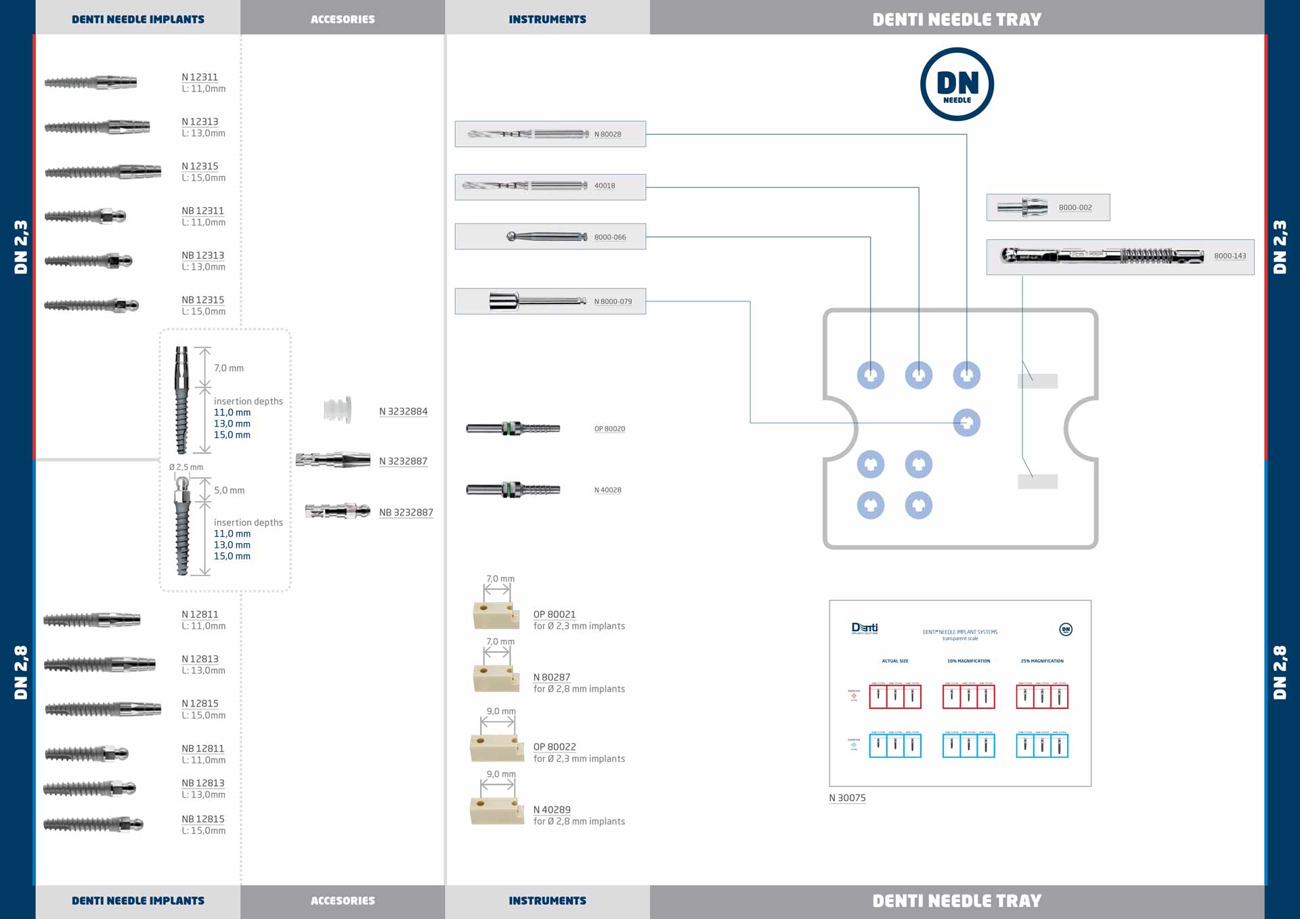1300x919 pixels.
Task: Select the N 12815 implant image
Action: pos(102,709)
